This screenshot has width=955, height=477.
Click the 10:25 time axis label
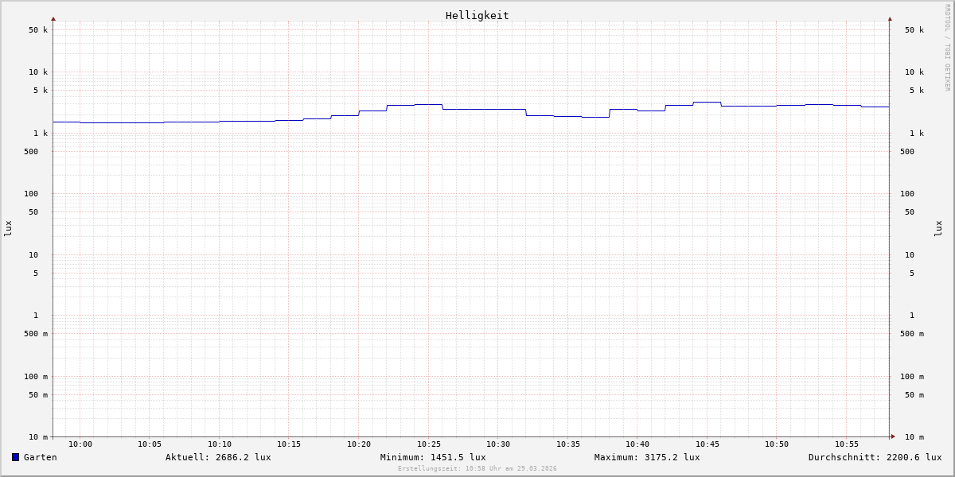pyautogui.click(x=429, y=444)
